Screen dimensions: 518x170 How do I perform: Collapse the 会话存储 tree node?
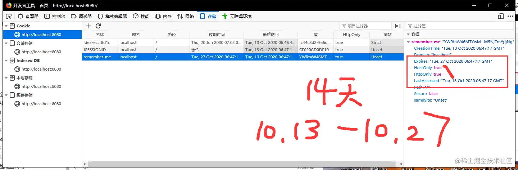coord(6,43)
